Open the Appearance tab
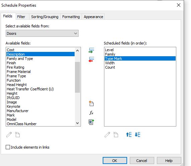 pos(93,17)
